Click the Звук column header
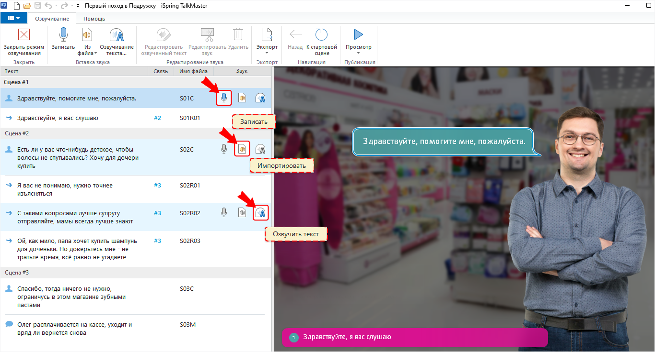The height and width of the screenshot is (352, 655). pos(242,71)
